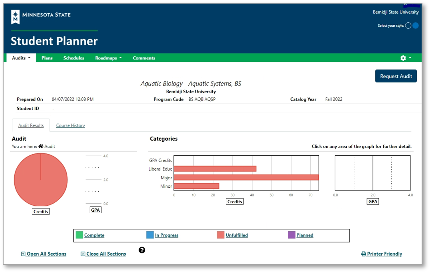432x272 pixels.
Task: Open the Plans menu item
Action: coord(47,58)
